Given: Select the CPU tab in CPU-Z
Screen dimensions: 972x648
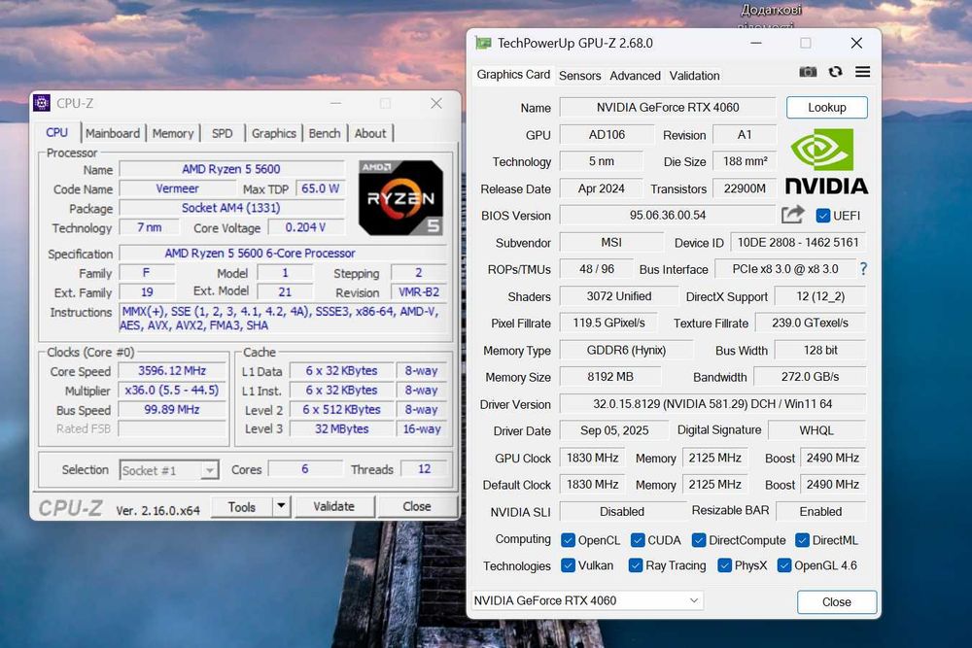Looking at the screenshot, I should (x=57, y=132).
